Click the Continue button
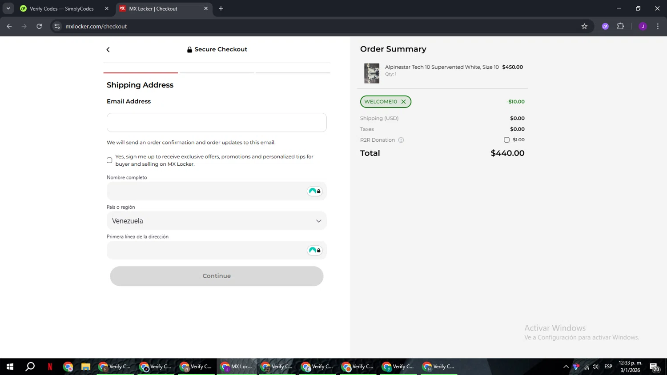Image resolution: width=667 pixels, height=375 pixels. tap(217, 276)
